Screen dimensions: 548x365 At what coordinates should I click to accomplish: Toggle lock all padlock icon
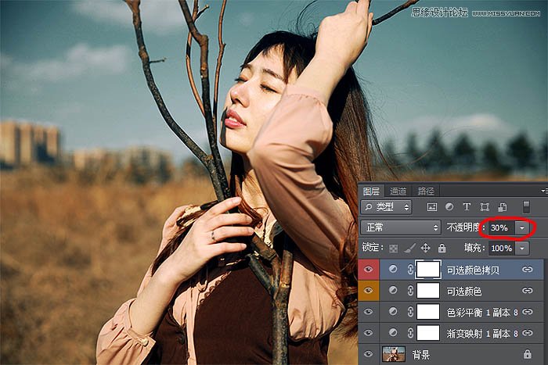coord(442,248)
